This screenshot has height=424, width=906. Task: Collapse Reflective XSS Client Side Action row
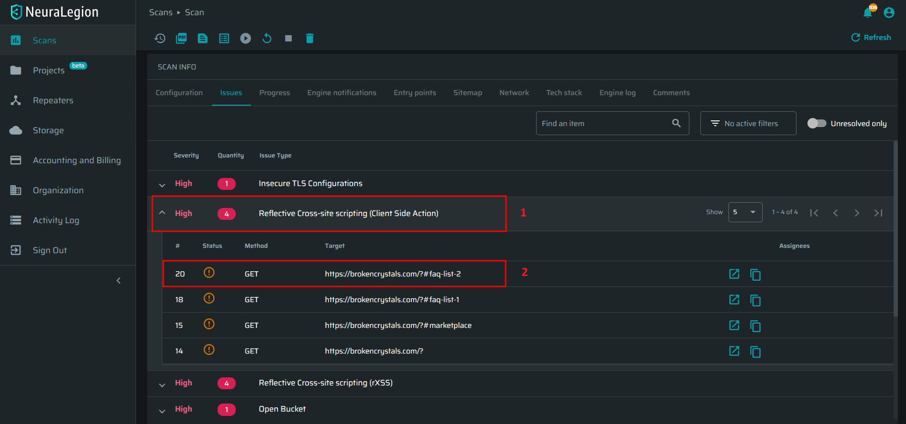pyautogui.click(x=162, y=213)
